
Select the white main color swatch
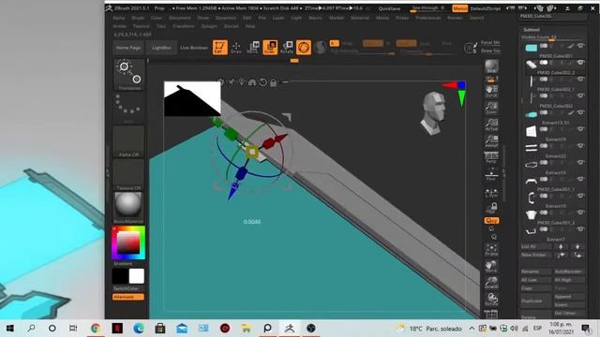137,276
